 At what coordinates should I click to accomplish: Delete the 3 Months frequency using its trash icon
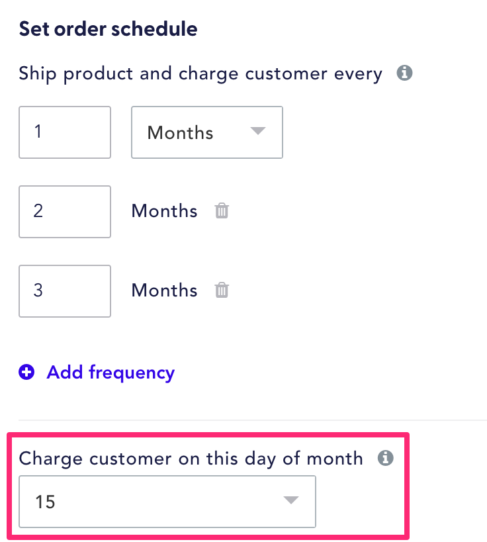[x=222, y=291]
